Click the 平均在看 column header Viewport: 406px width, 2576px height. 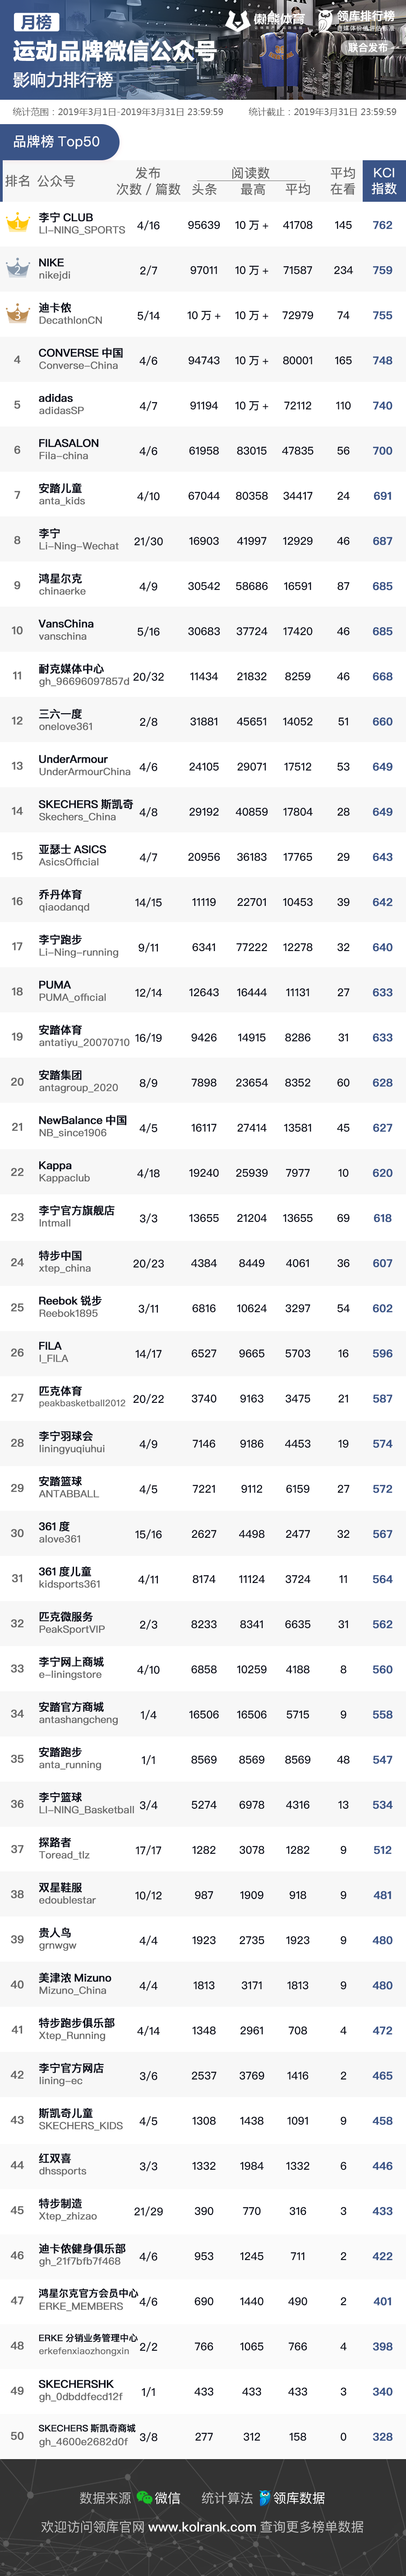pyautogui.click(x=343, y=181)
